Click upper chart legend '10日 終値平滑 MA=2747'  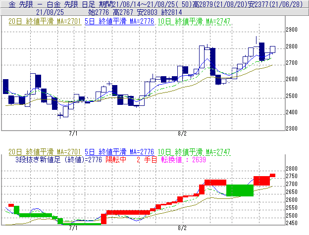pyautogui.click(x=194, y=21)
